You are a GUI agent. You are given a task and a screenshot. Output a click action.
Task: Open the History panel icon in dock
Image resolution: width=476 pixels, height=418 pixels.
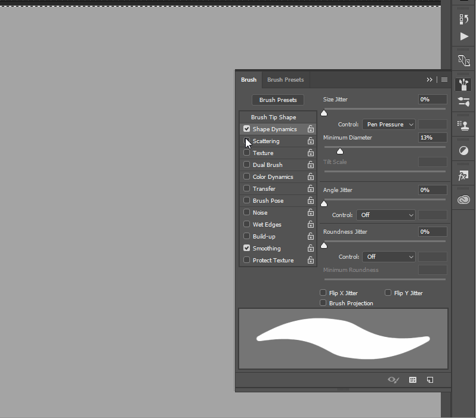(463, 20)
